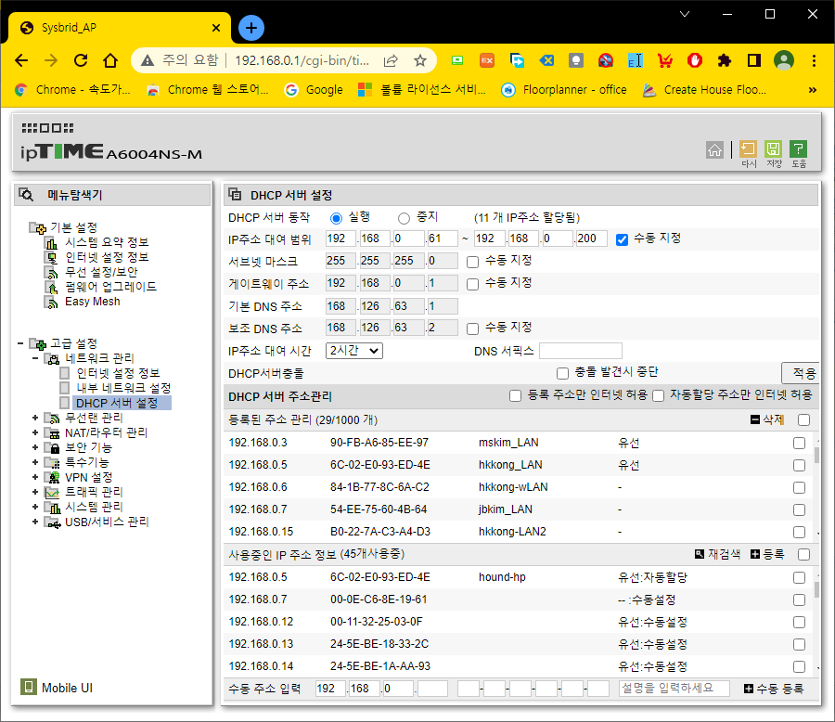The image size is (835, 722).
Task: Expand the VPN 설정 node
Action: pyautogui.click(x=35, y=477)
